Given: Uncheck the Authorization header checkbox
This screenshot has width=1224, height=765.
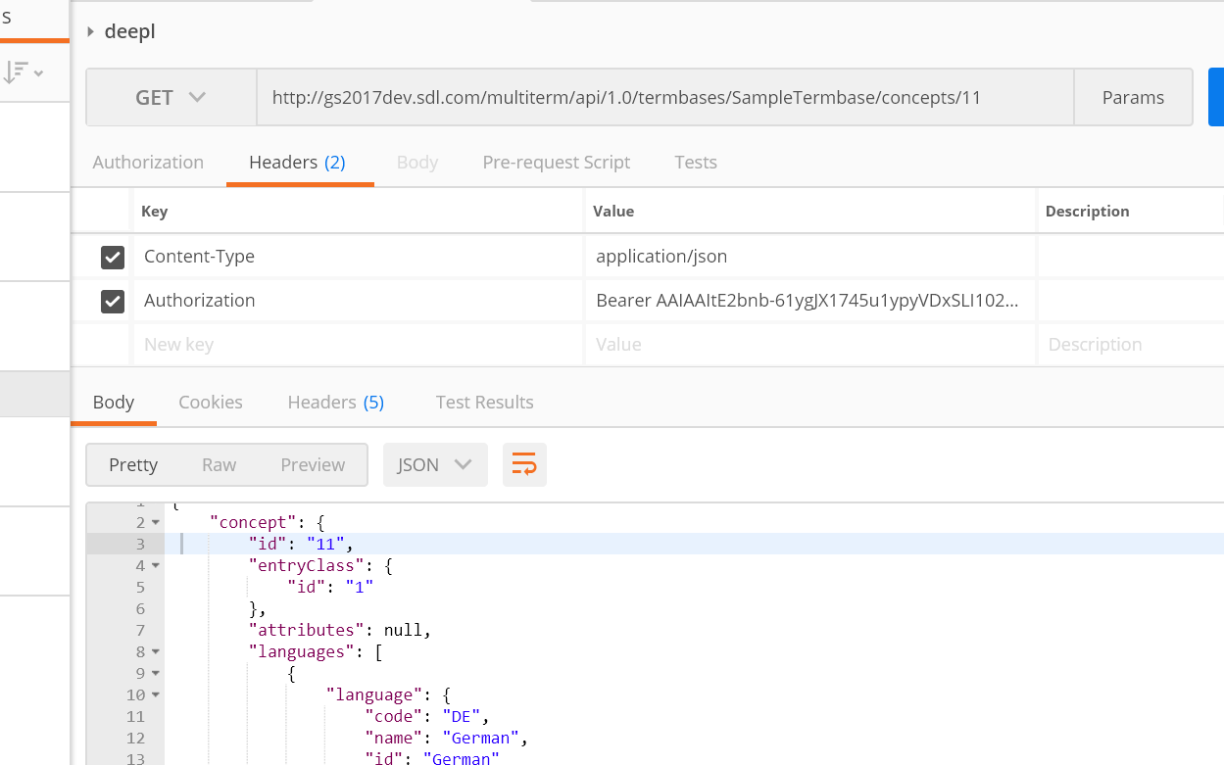Looking at the screenshot, I should tap(113, 302).
